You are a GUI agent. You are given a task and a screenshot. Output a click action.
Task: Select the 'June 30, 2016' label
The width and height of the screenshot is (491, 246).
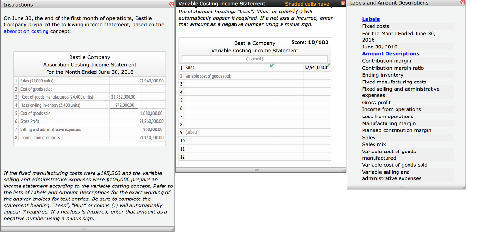pyautogui.click(x=380, y=47)
